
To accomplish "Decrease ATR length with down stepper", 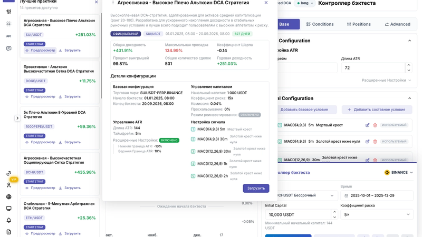I will tap(409, 71).
